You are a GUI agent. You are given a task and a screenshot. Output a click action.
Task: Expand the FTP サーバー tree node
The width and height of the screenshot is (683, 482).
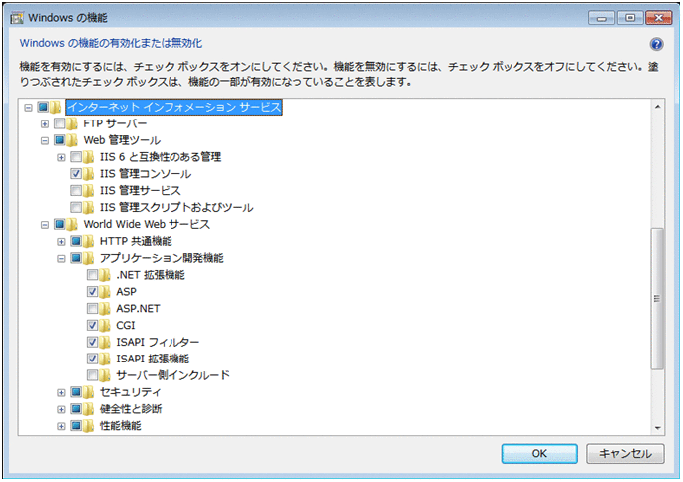tap(44, 123)
